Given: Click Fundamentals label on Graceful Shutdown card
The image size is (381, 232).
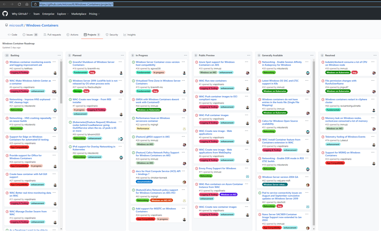Looking at the screenshot, I should [x=80, y=73].
